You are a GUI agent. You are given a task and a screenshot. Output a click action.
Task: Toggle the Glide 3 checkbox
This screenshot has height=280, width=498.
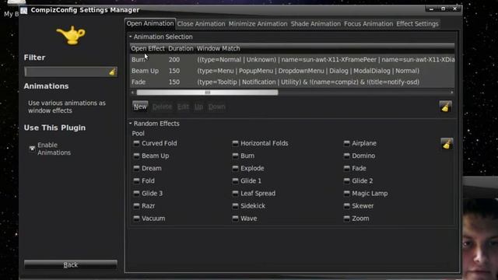point(136,194)
